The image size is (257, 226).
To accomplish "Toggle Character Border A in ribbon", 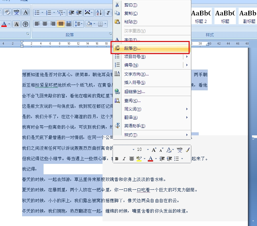I will [25, 12].
